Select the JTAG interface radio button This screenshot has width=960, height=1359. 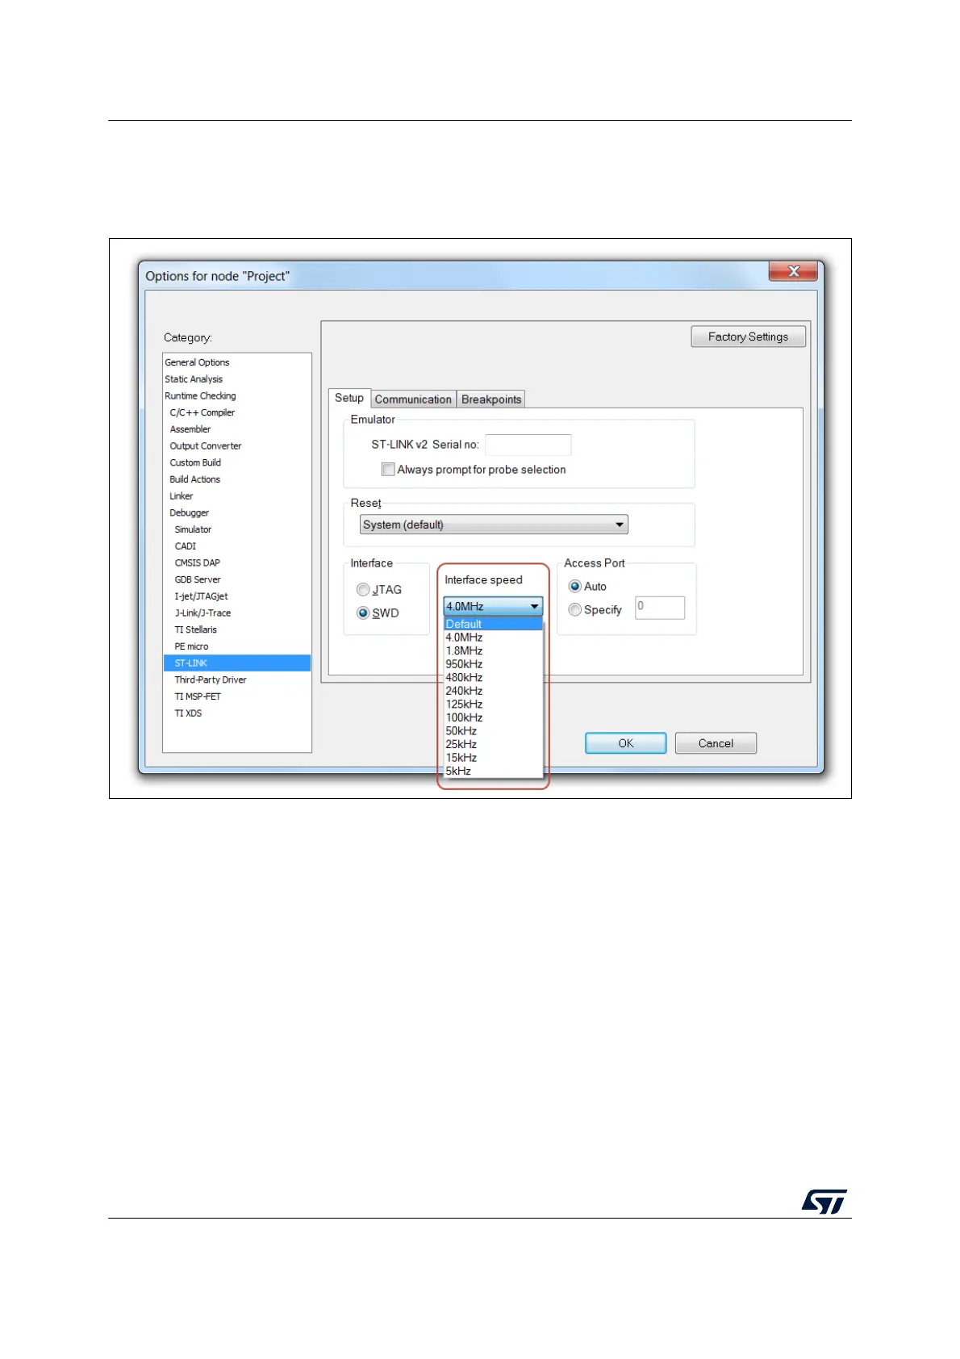tap(363, 590)
